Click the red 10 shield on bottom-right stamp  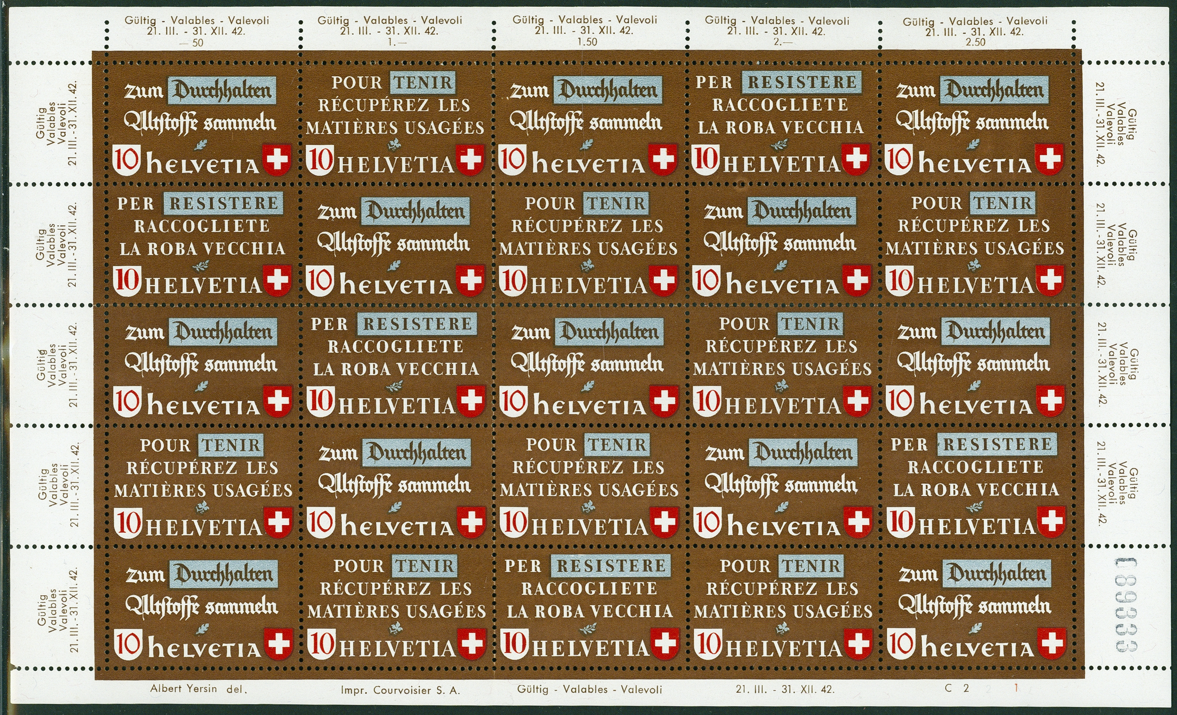point(901,643)
